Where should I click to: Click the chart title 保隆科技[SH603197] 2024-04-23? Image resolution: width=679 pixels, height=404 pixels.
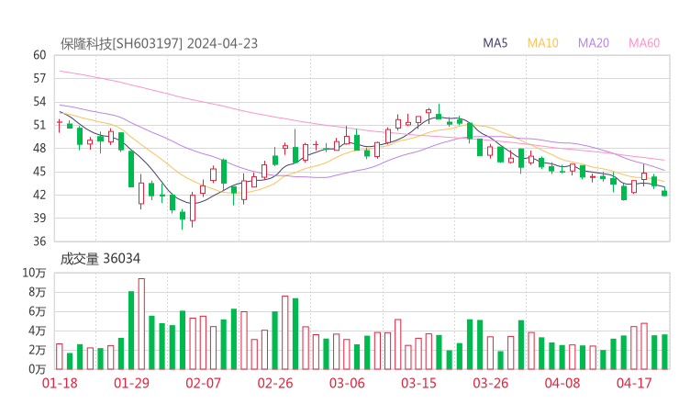[x=159, y=44]
